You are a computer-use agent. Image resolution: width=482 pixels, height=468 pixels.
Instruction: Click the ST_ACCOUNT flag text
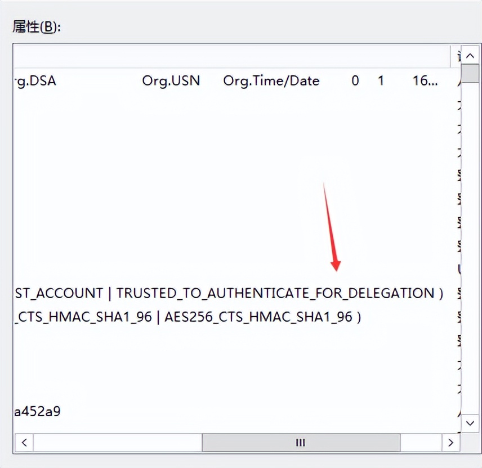59,293
